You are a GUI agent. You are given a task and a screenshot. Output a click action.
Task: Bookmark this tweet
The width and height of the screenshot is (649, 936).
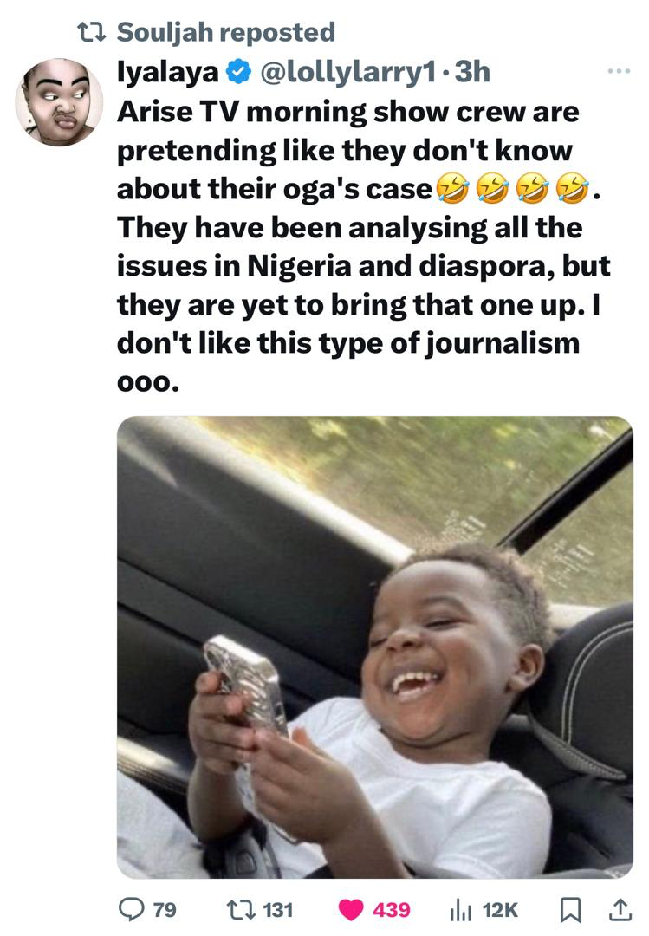point(569,910)
